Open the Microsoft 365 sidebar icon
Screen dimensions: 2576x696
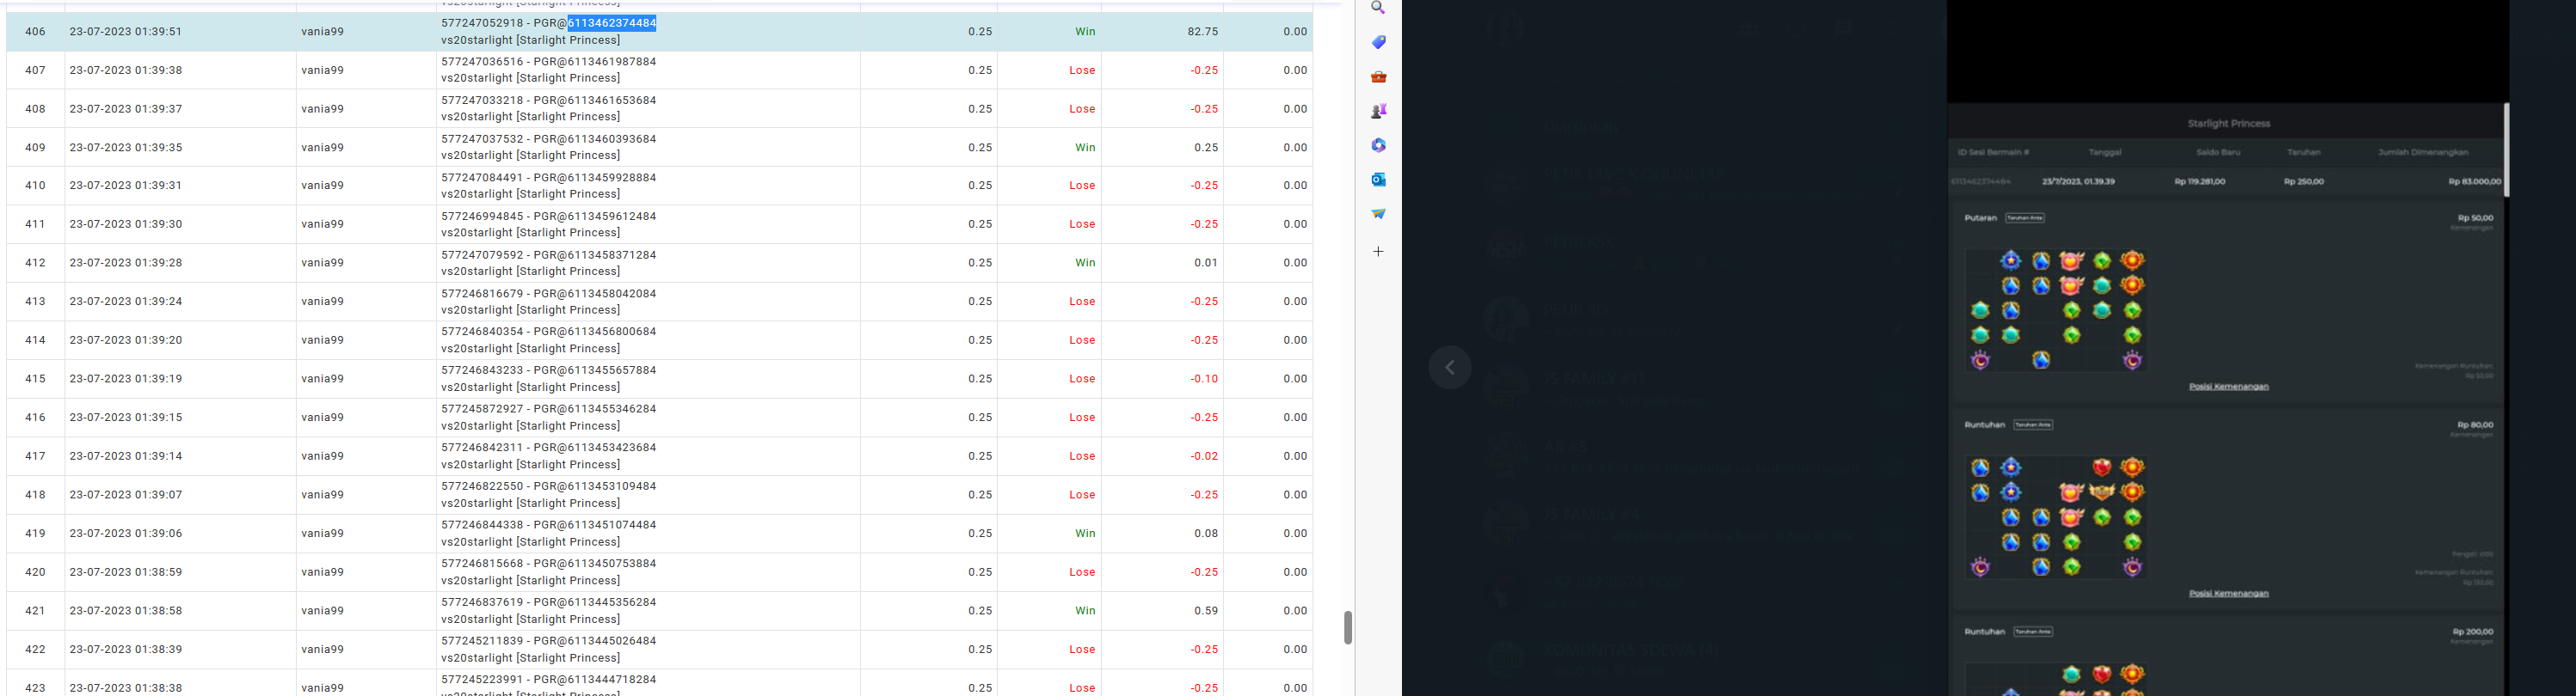point(1378,145)
